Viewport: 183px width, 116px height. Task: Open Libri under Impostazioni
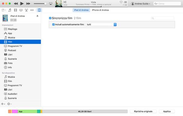(x=20, y=55)
